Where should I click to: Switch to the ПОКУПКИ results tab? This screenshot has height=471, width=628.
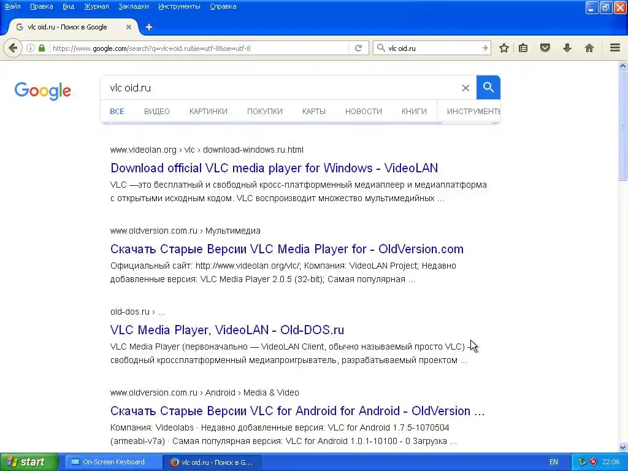click(265, 112)
